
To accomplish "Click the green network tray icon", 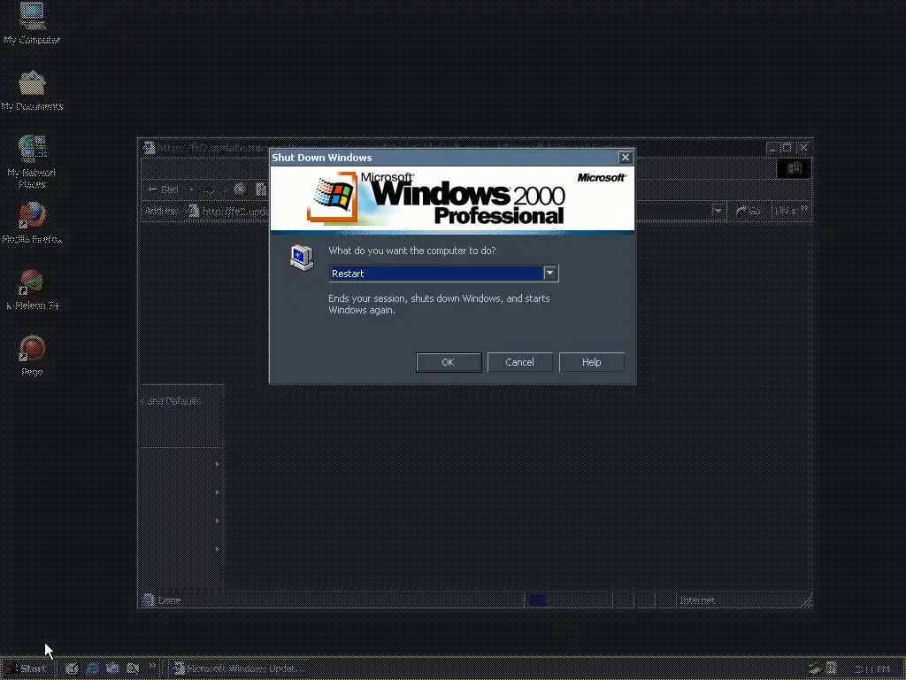I will tap(815, 669).
